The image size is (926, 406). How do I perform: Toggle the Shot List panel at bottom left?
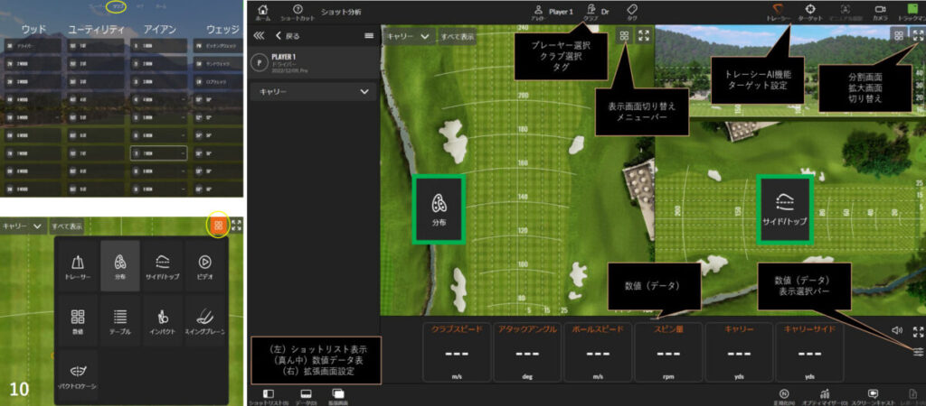pyautogui.click(x=269, y=394)
